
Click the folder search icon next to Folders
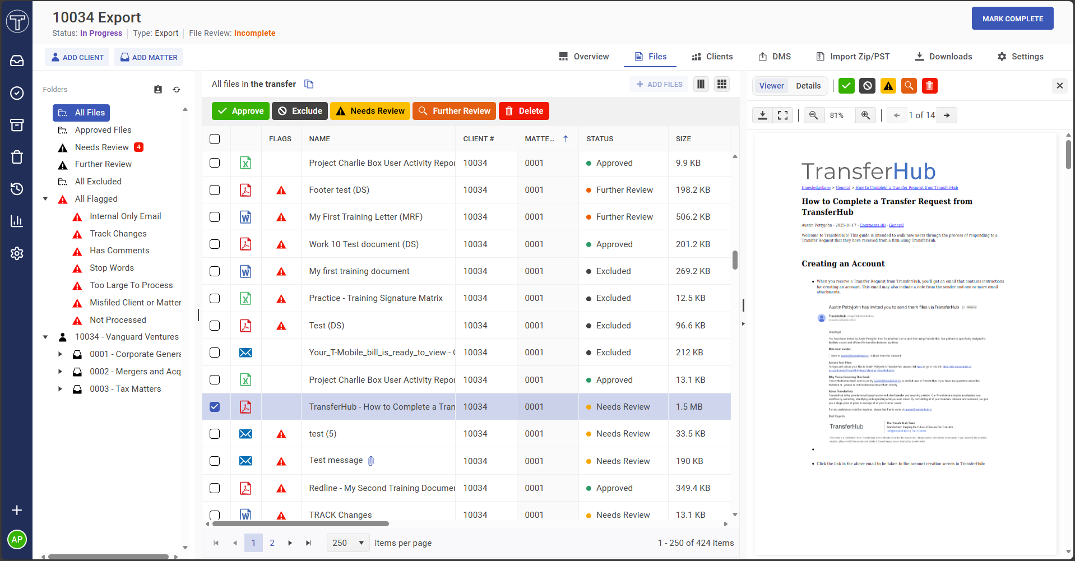pos(158,89)
